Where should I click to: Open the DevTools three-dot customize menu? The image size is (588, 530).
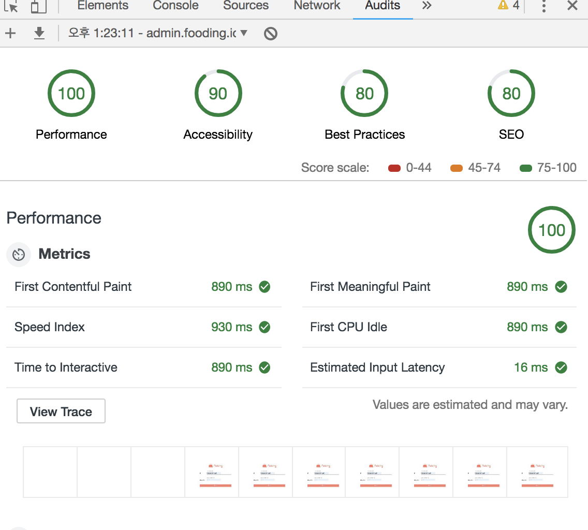[x=544, y=6]
